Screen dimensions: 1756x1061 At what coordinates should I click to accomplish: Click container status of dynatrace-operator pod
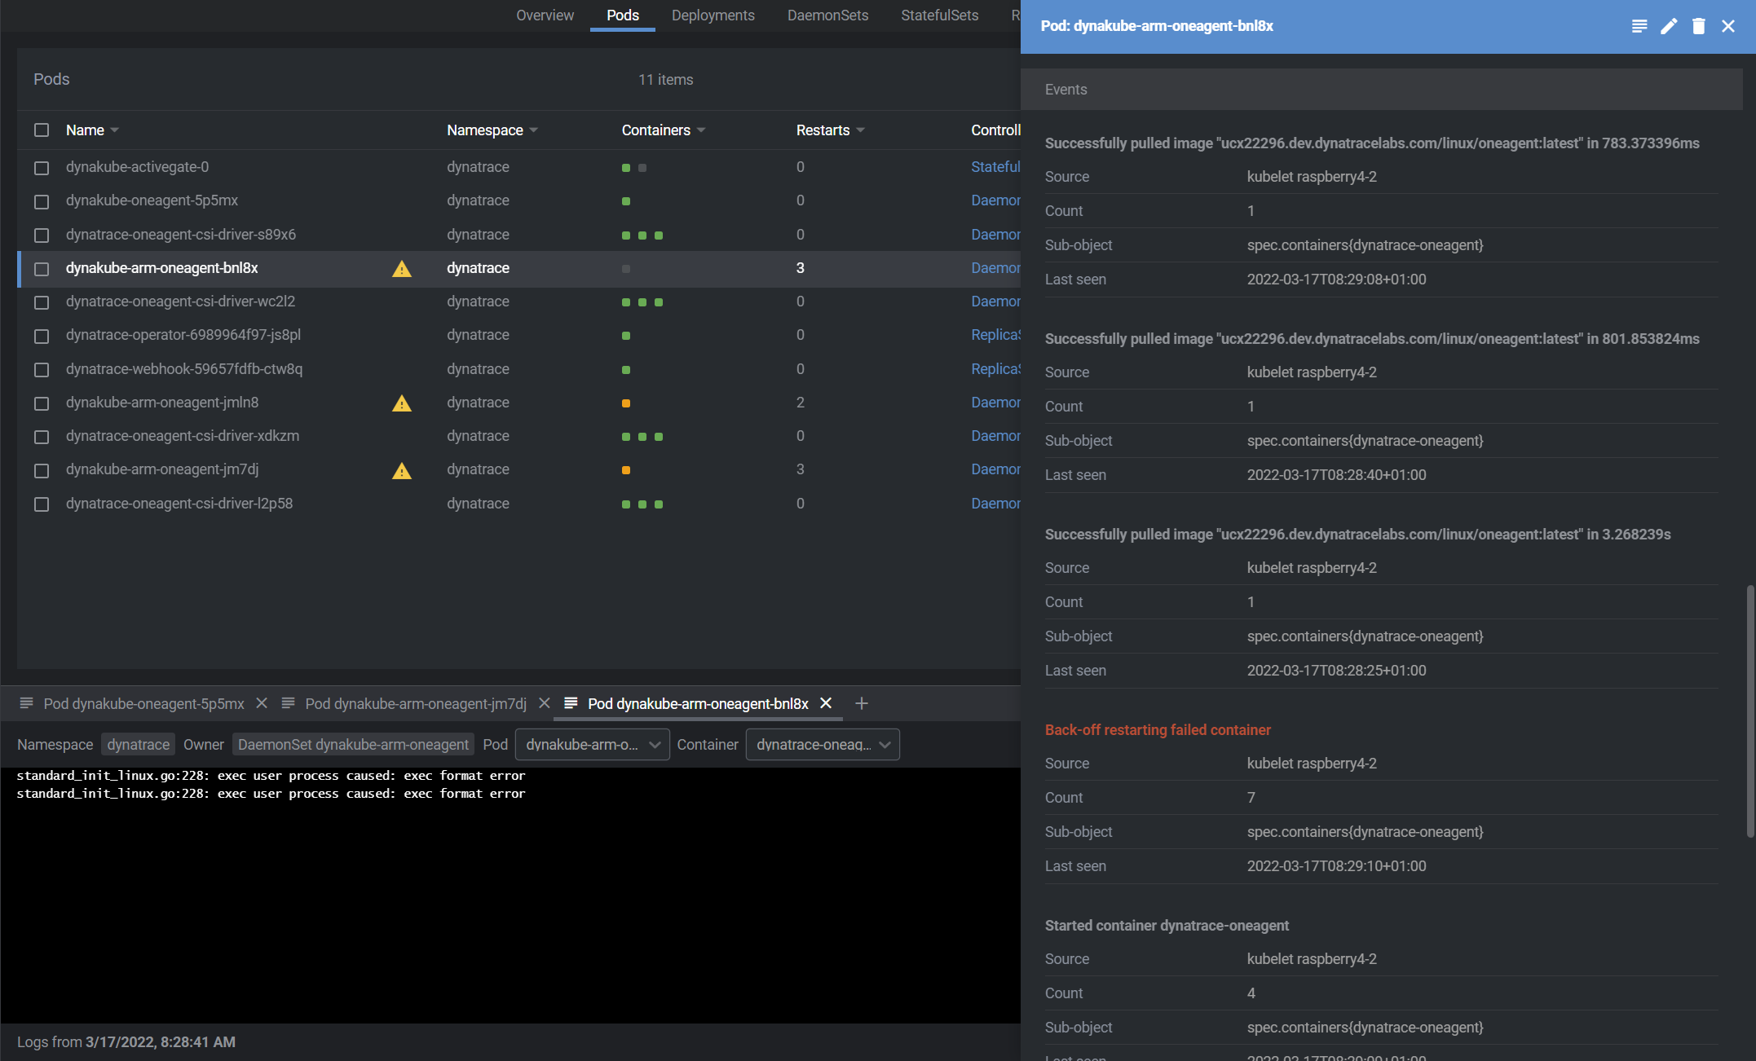pos(626,336)
